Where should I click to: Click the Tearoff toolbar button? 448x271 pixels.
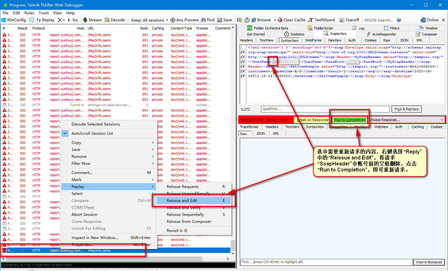(349, 20)
